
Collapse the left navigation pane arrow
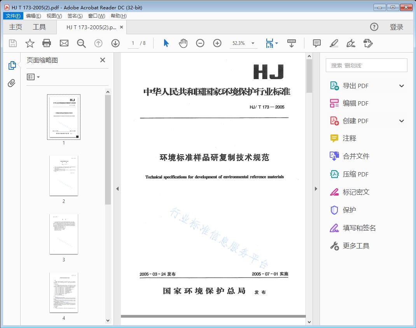click(118, 189)
